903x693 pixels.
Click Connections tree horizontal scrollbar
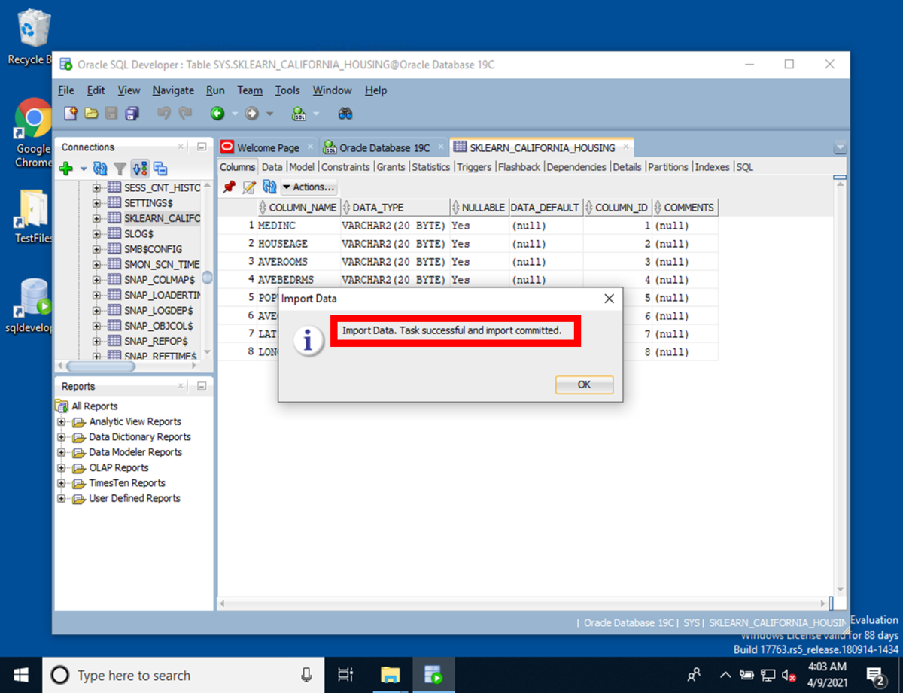click(102, 366)
